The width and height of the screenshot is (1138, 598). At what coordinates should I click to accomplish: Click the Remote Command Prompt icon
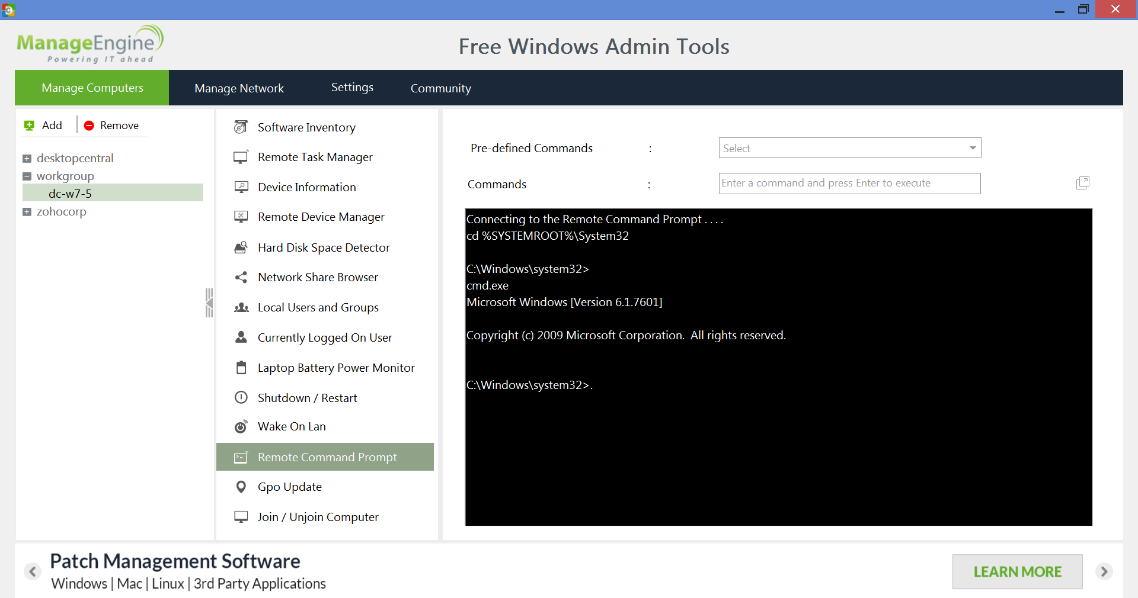coord(241,457)
